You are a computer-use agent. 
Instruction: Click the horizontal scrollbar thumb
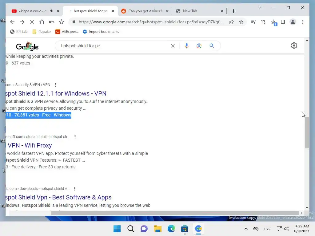tap(175, 213)
